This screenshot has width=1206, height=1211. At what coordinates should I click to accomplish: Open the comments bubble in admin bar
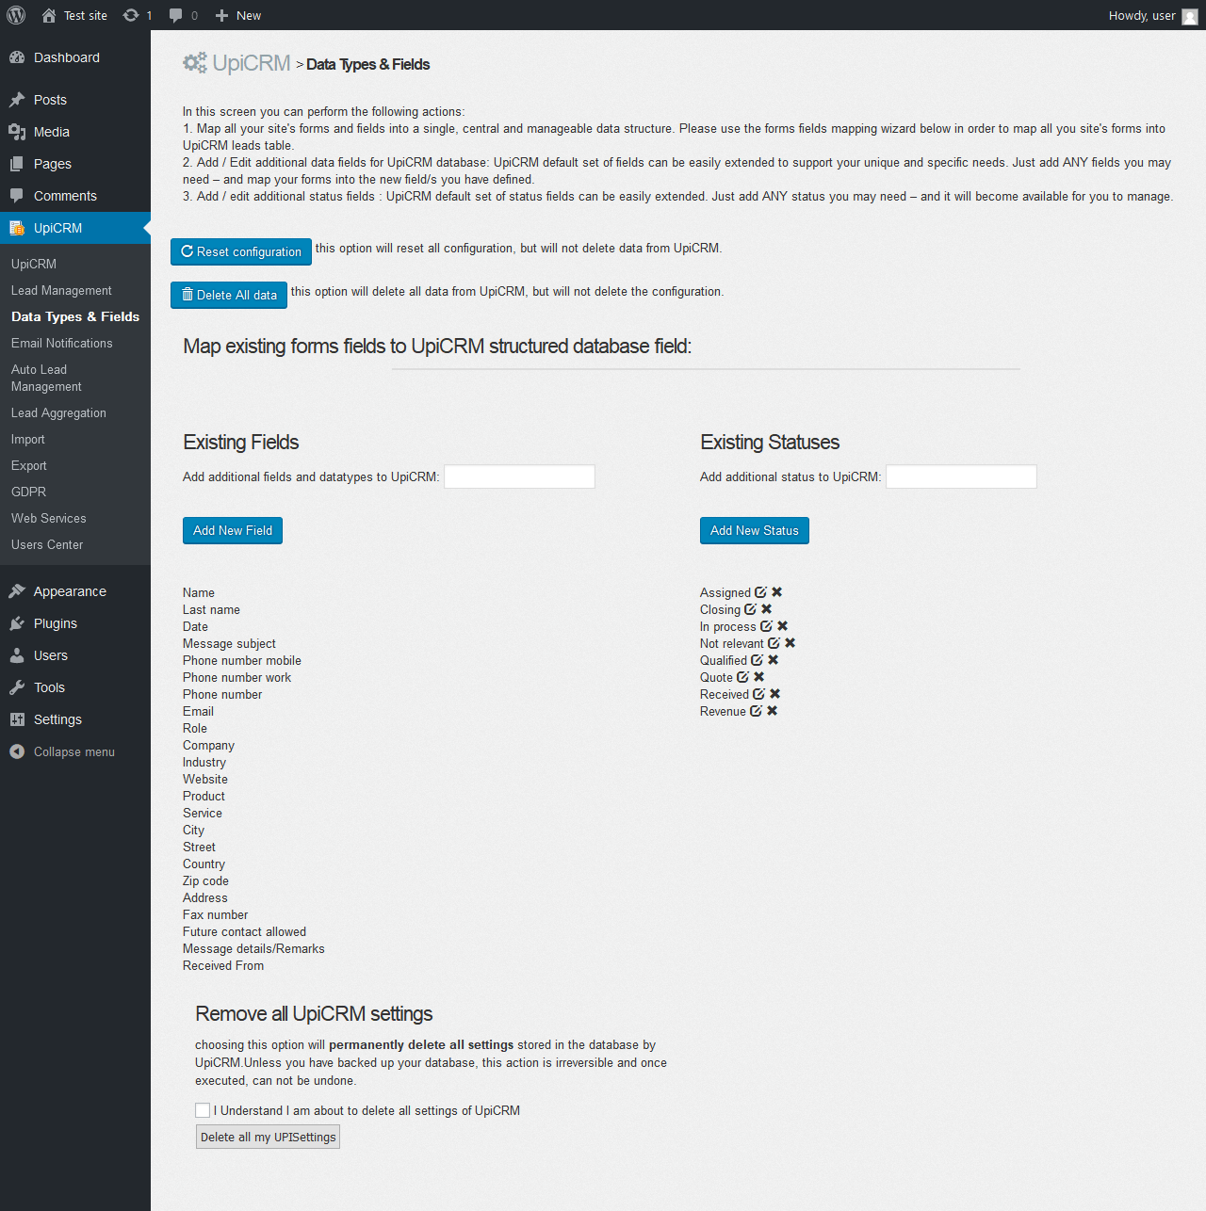click(x=176, y=15)
